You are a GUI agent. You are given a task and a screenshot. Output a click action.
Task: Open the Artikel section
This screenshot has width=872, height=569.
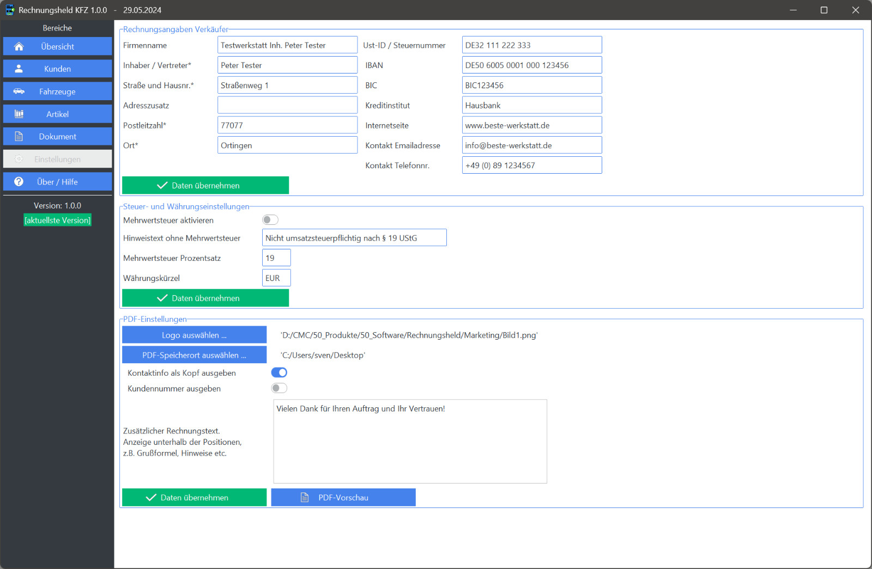tap(57, 114)
